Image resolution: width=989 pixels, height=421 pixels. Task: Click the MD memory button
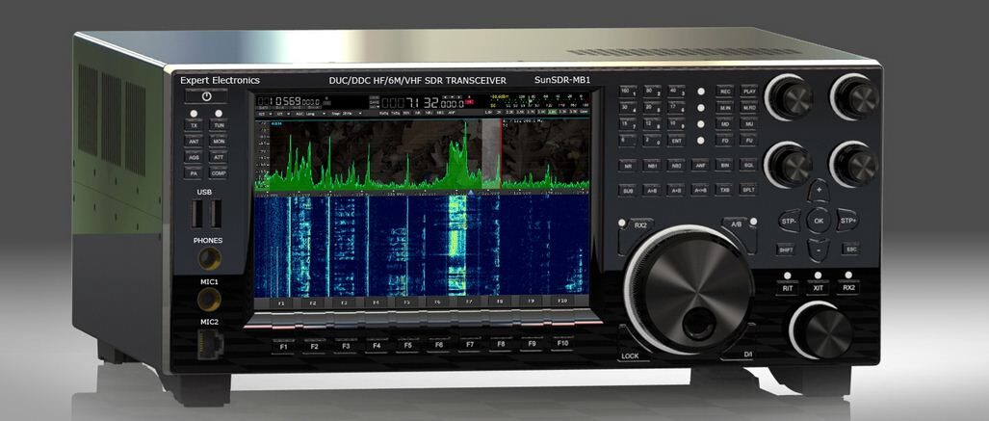[724, 124]
